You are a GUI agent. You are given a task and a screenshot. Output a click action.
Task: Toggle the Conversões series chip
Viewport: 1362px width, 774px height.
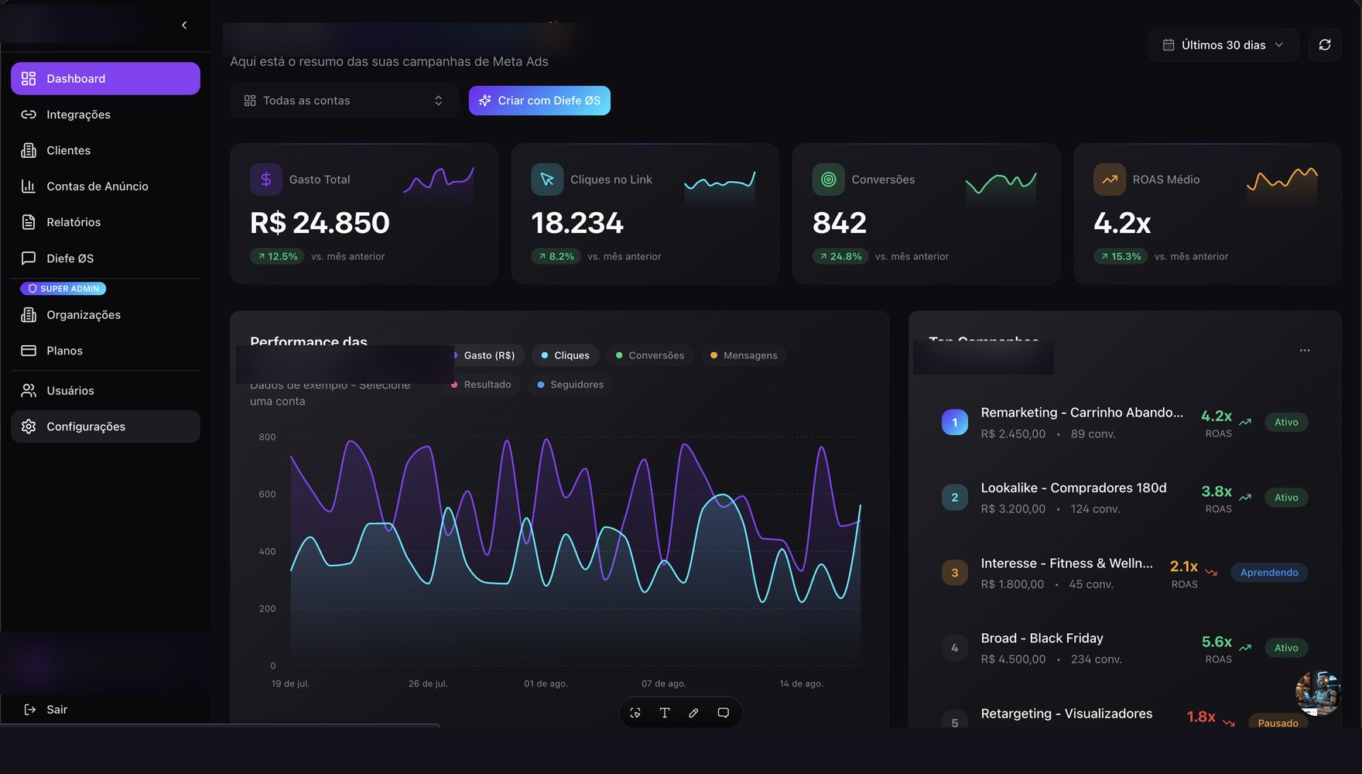pos(650,355)
